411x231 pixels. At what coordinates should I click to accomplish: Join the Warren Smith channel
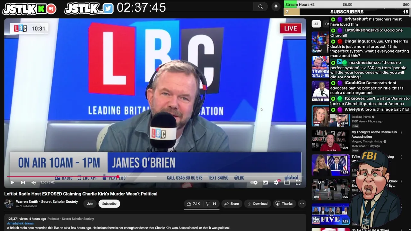(x=90, y=204)
